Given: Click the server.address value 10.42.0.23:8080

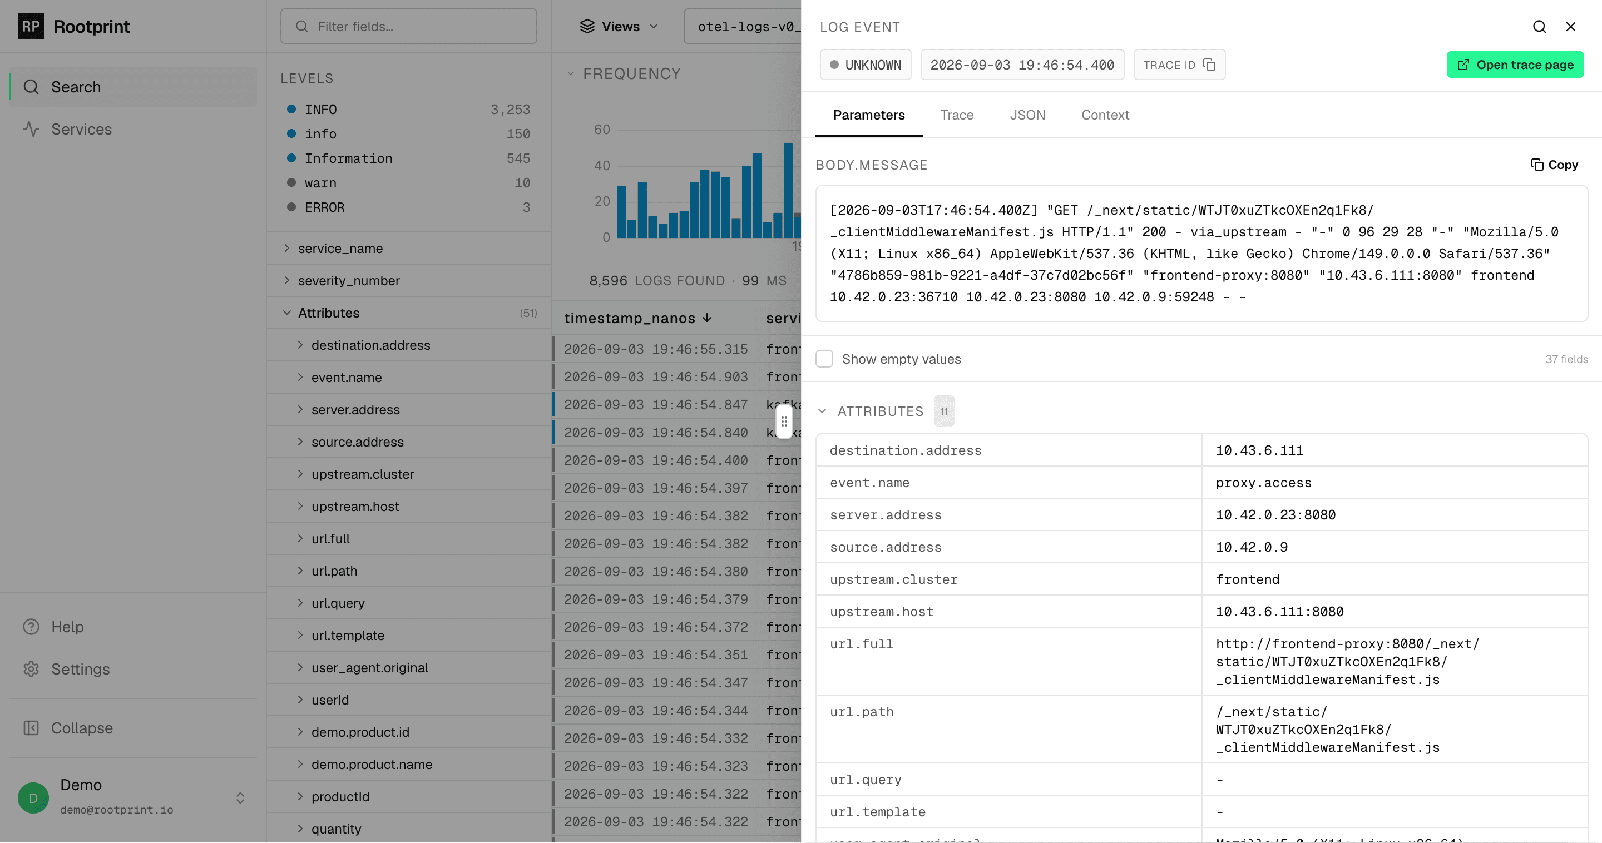Looking at the screenshot, I should point(1275,515).
